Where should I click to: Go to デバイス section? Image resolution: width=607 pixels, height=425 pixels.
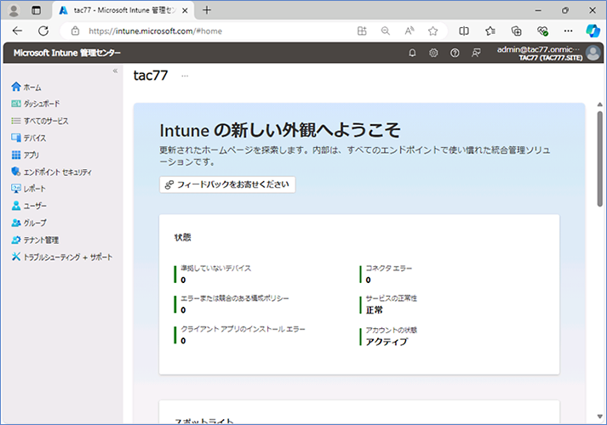pos(29,138)
